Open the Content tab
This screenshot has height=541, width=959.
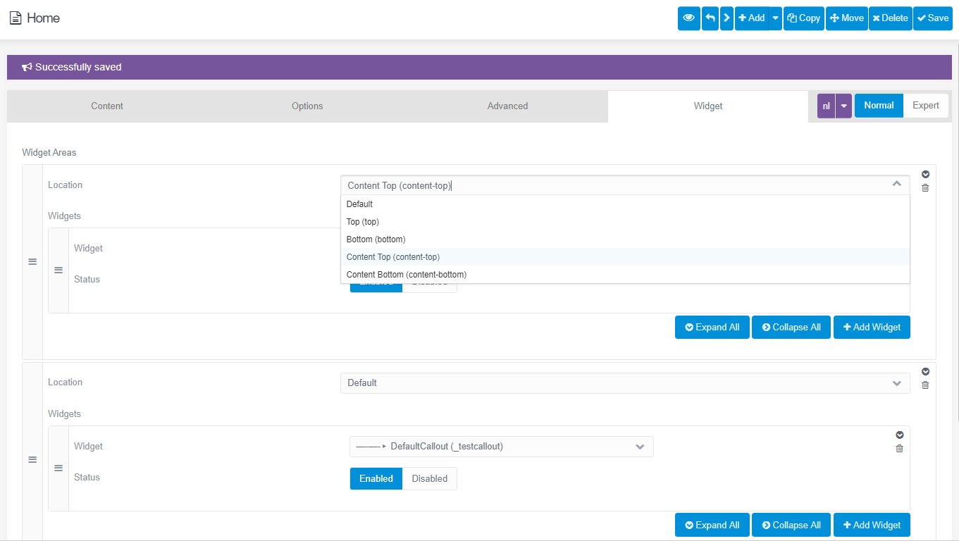click(107, 106)
